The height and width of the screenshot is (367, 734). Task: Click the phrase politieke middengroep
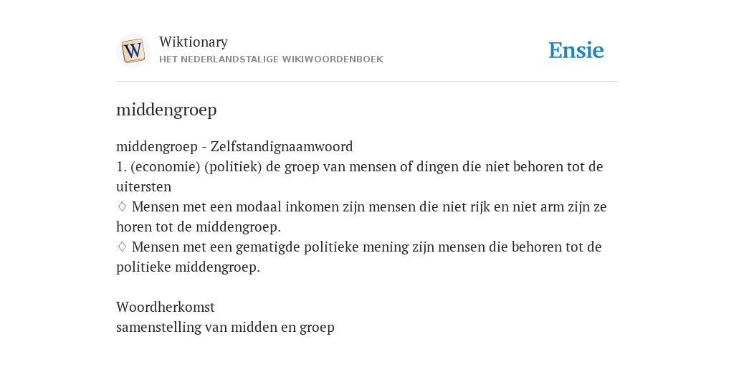(188, 267)
